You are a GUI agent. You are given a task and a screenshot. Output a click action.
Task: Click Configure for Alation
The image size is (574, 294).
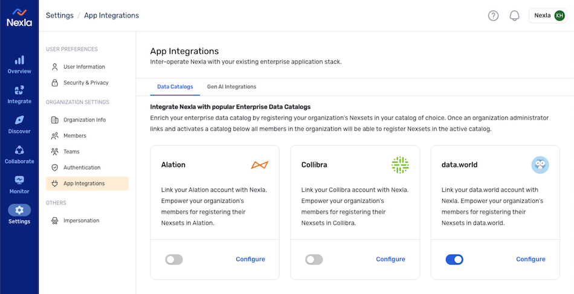[250, 259]
